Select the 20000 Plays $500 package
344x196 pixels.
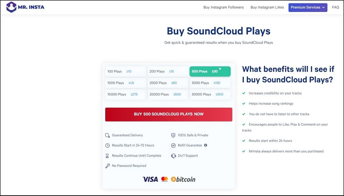[x=168, y=94]
